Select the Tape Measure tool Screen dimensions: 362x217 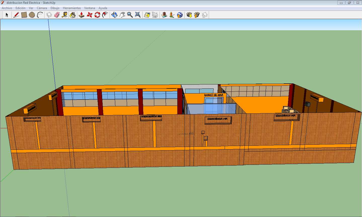pos(64,15)
